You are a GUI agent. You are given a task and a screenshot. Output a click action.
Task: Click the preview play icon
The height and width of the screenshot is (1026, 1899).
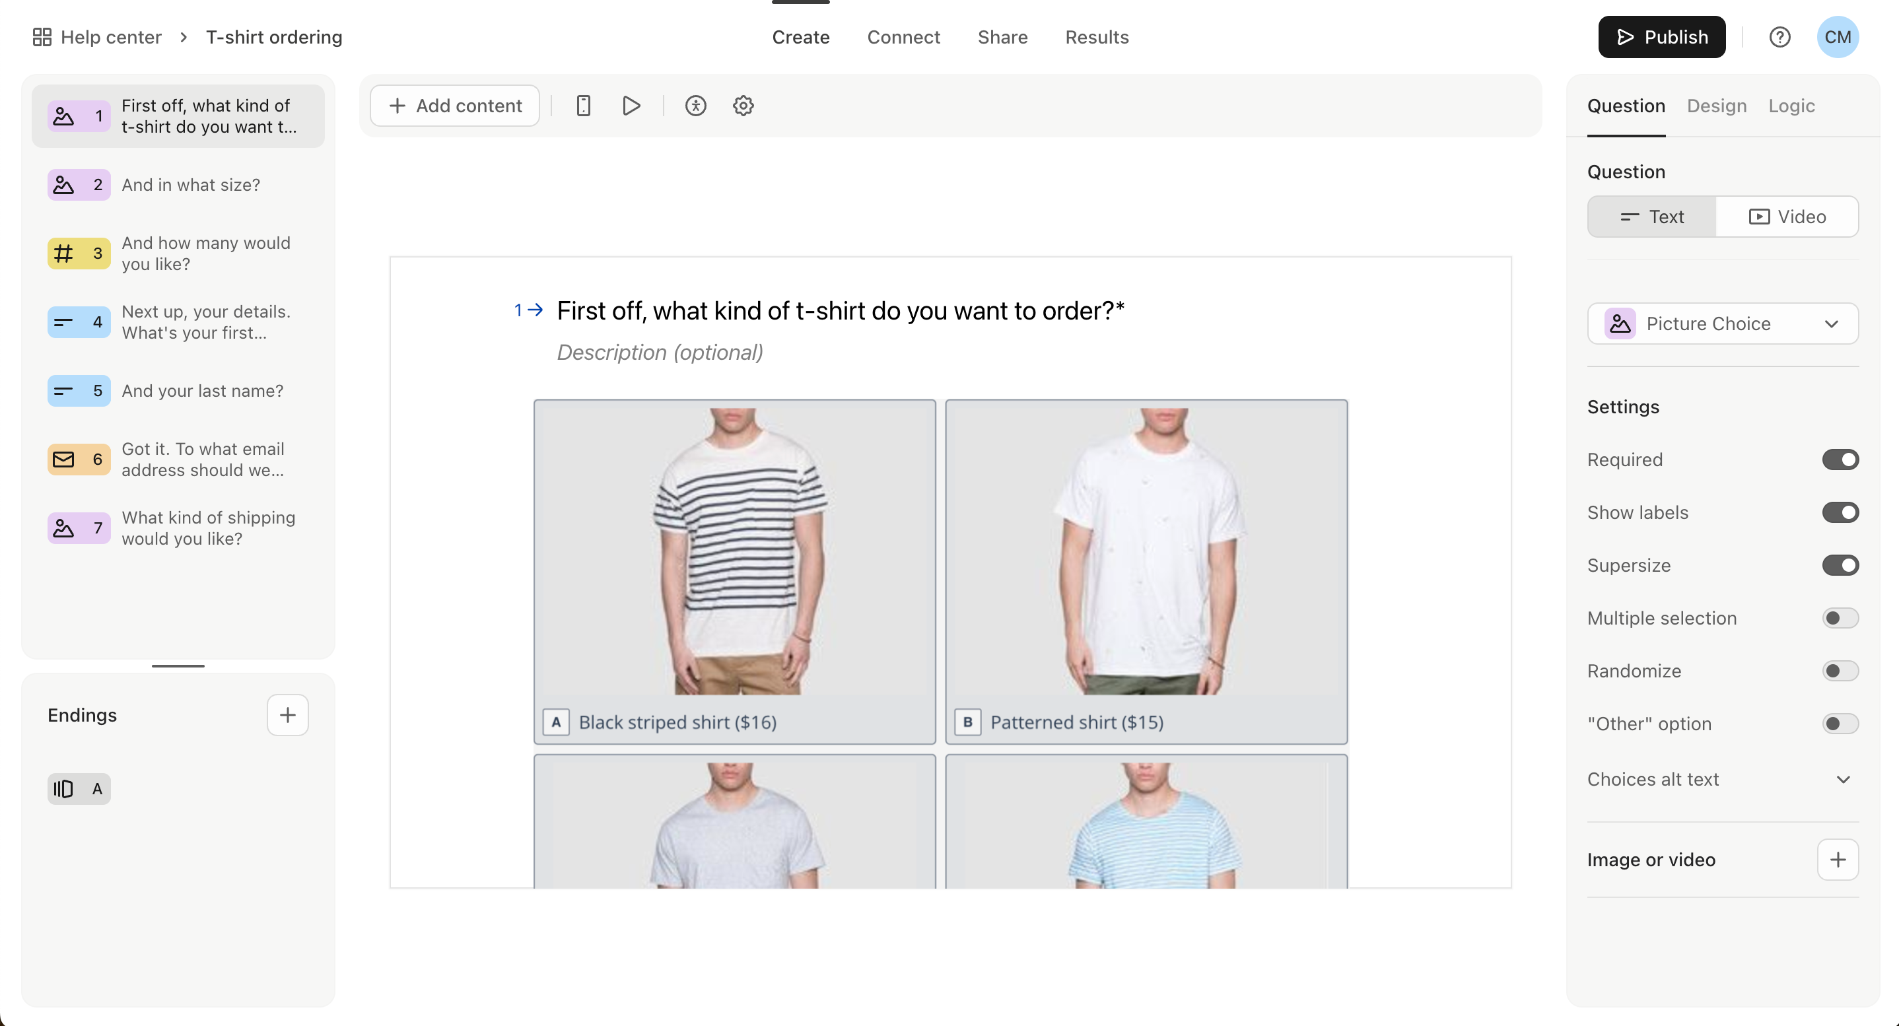[x=631, y=106]
